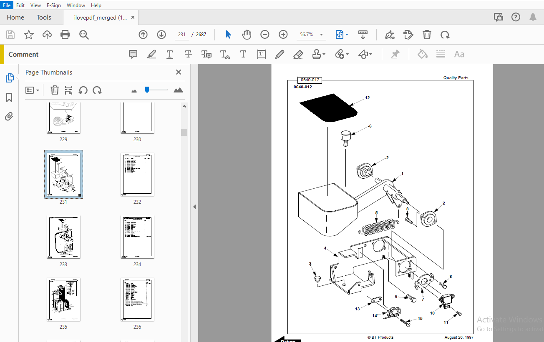
Task: Click the color fill bucket icon
Action: [x=423, y=54]
